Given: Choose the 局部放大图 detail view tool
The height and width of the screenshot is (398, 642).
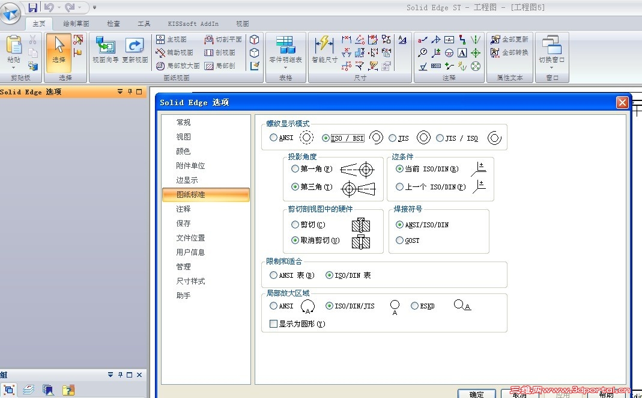Looking at the screenshot, I should [x=178, y=66].
